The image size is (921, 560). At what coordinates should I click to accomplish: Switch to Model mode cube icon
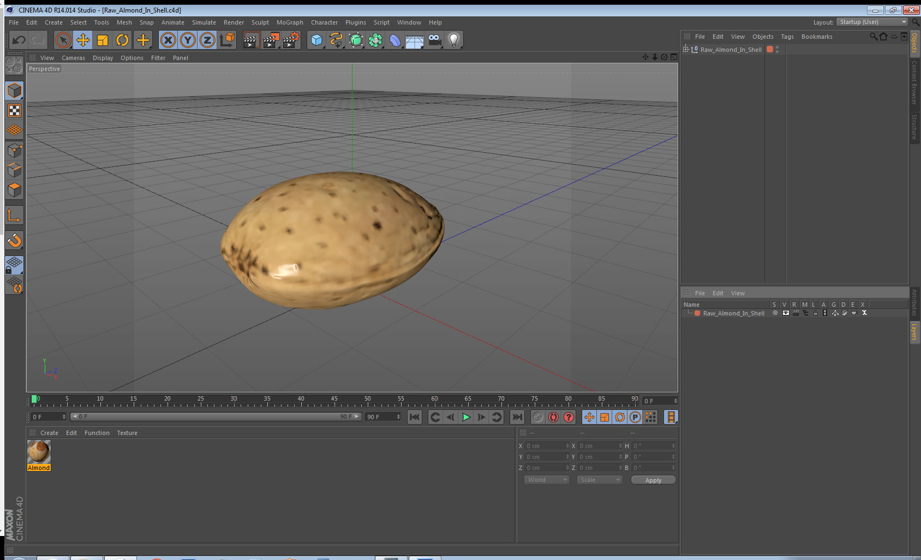(x=14, y=91)
